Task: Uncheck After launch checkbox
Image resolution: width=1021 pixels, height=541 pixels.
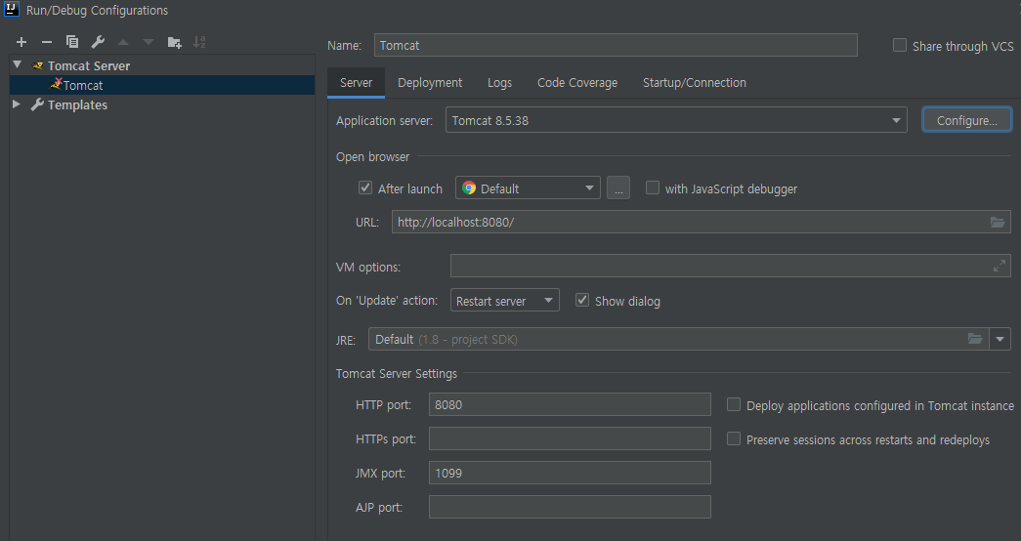Action: point(365,187)
